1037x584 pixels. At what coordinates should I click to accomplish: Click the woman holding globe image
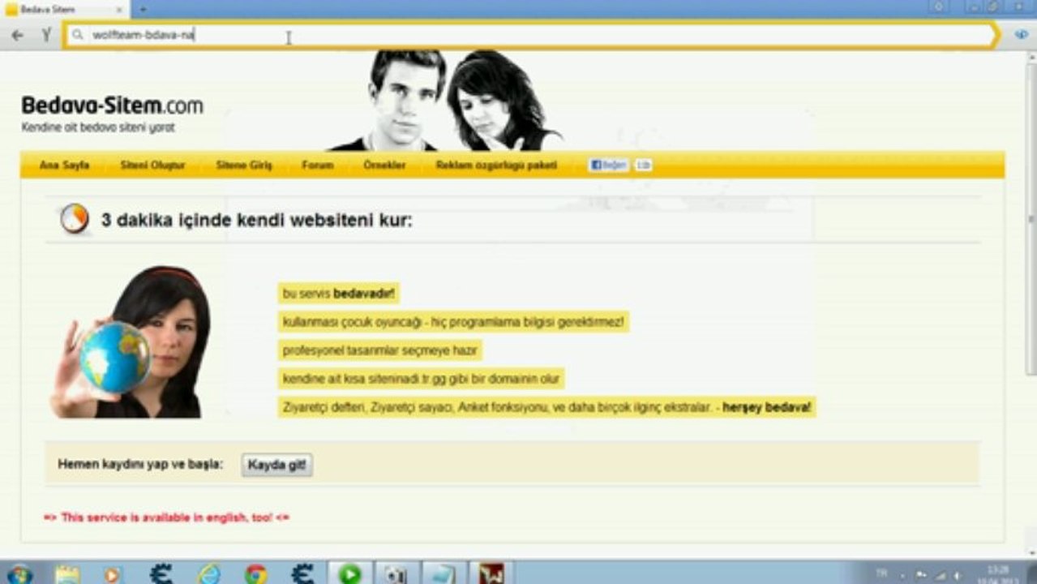130,342
